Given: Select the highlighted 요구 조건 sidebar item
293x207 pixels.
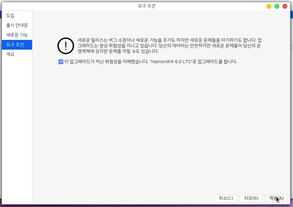Looking at the screenshot, I should point(16,45).
